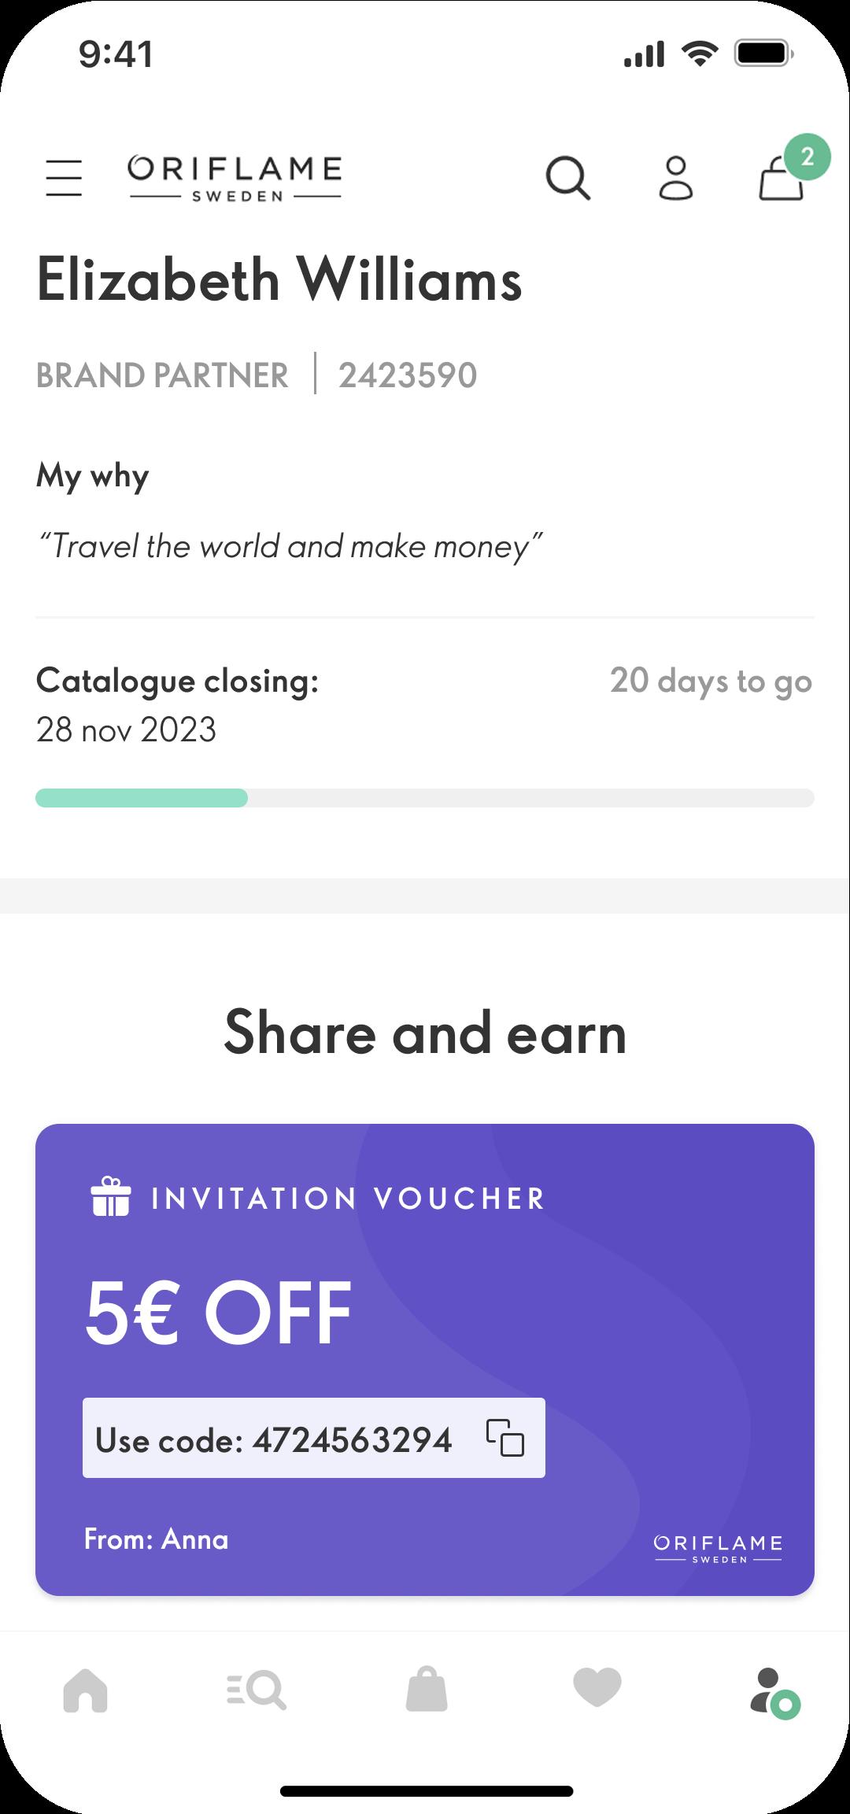This screenshot has height=1814, width=850.
Task: Go to the Home tab
Action: click(x=85, y=1689)
